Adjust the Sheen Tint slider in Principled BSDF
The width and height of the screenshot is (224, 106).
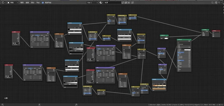[x=184, y=60]
